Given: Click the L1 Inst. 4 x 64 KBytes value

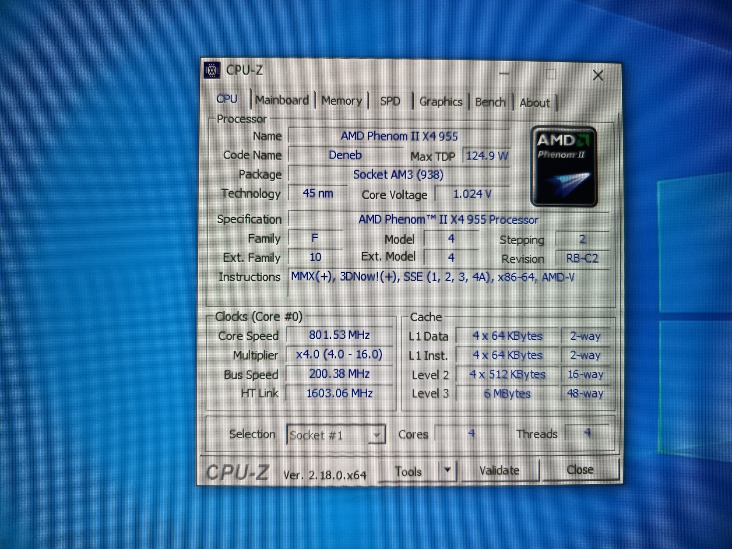Looking at the screenshot, I should click(x=507, y=355).
